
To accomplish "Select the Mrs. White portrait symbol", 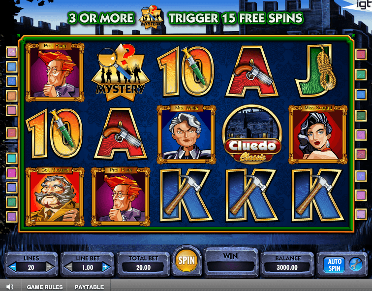I will pyautogui.click(x=186, y=134).
